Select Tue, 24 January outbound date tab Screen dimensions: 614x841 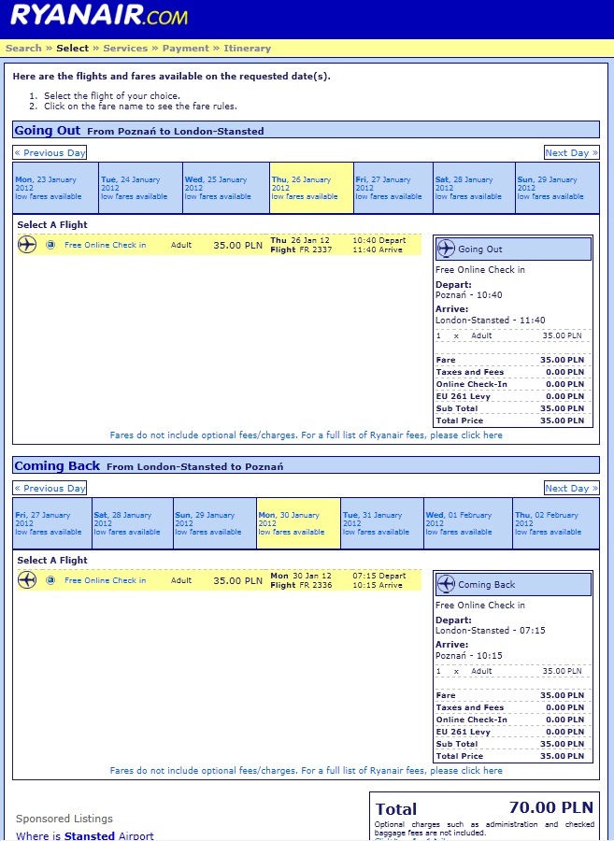[141, 188]
